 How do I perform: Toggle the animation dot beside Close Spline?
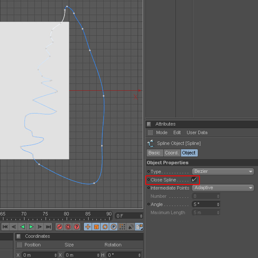148,179
